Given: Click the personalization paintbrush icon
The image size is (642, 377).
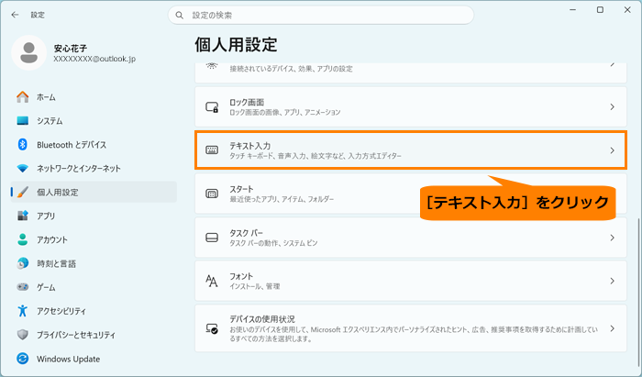Looking at the screenshot, I should [x=23, y=192].
